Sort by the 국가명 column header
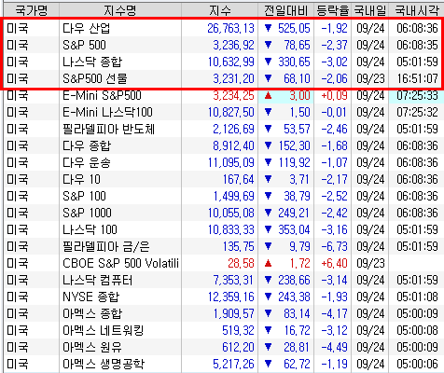 coord(32,10)
